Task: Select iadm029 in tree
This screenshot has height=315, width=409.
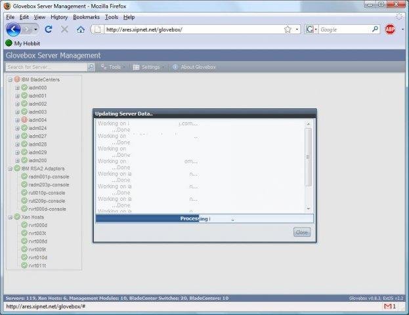Action: [37, 152]
